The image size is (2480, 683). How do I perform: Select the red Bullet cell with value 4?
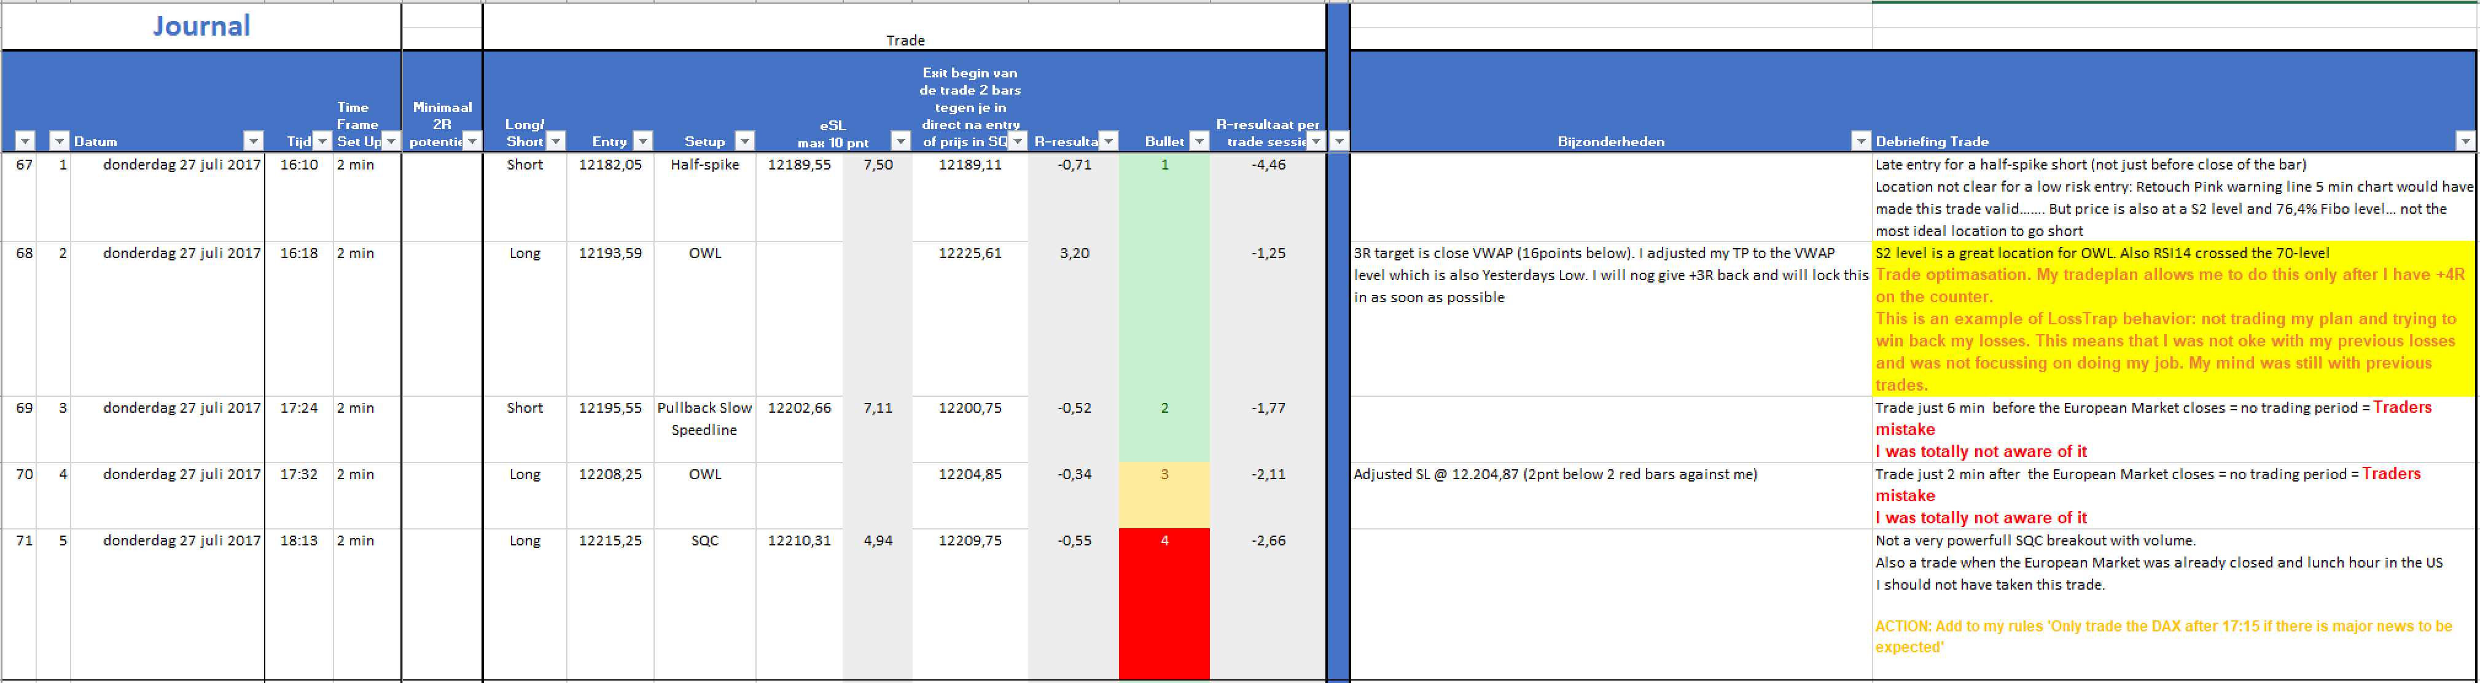click(x=1164, y=604)
